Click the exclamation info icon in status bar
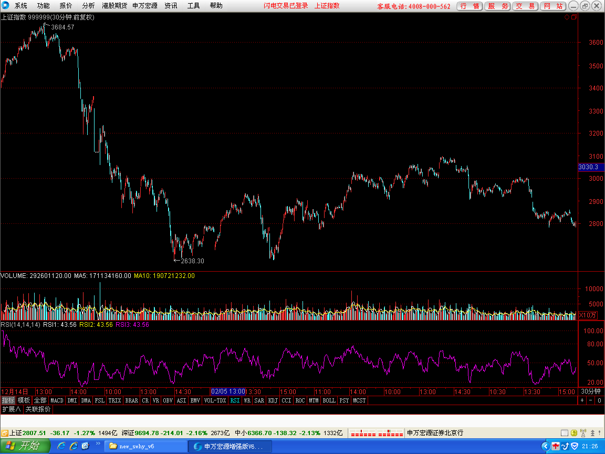The image size is (605, 454). point(600,433)
